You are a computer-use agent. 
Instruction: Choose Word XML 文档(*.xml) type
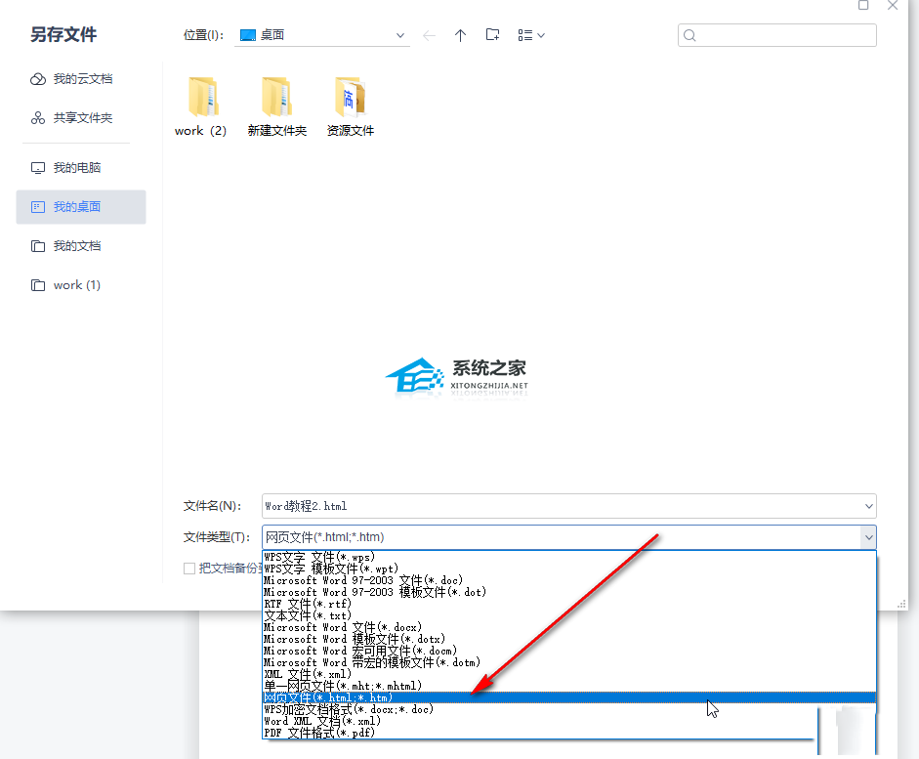tap(540, 721)
